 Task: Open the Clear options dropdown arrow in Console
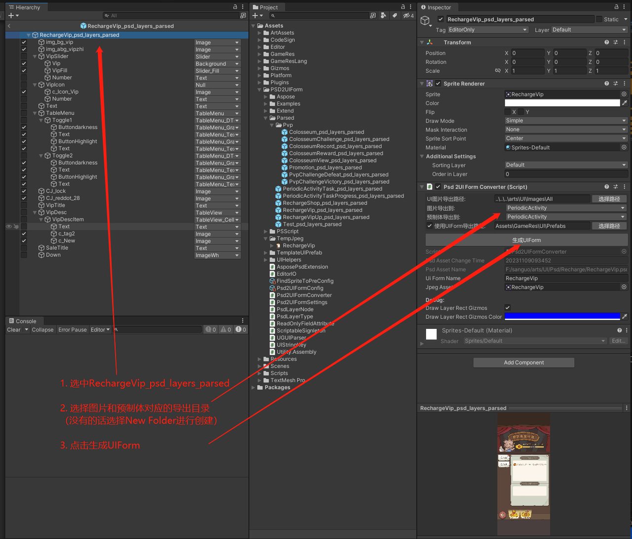[26, 330]
